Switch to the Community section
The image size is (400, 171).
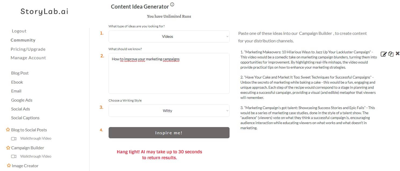click(23, 40)
